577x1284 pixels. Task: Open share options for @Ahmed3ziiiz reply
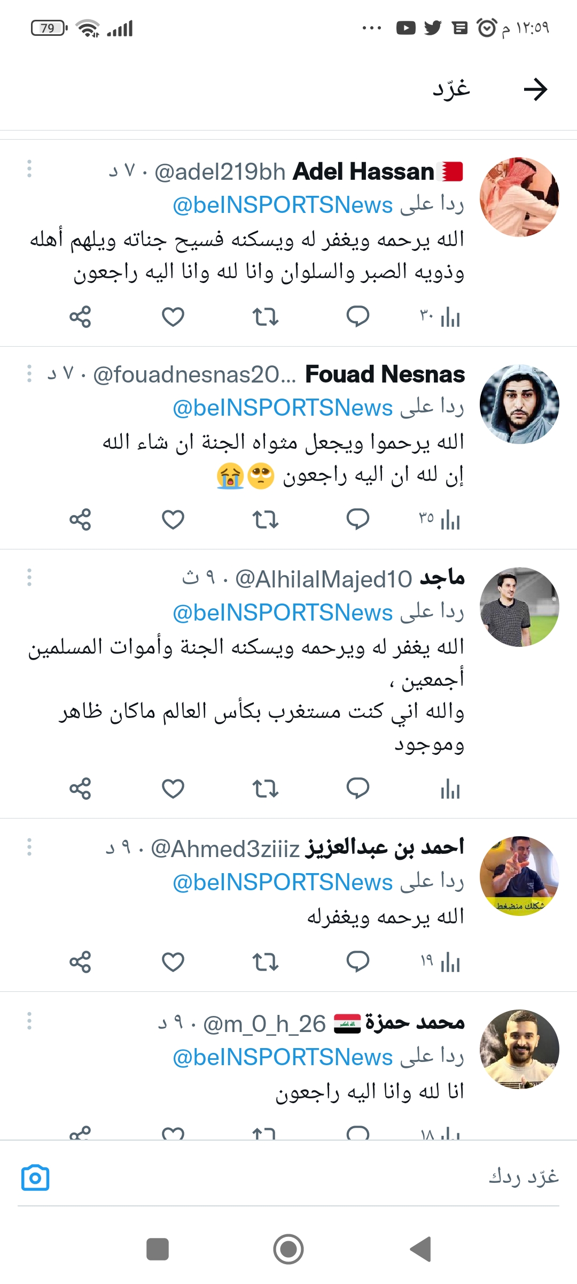click(80, 962)
